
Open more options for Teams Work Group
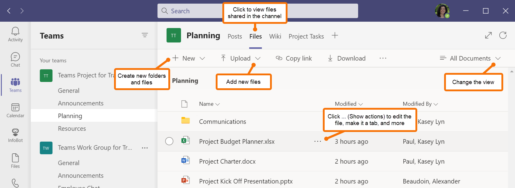point(145,148)
